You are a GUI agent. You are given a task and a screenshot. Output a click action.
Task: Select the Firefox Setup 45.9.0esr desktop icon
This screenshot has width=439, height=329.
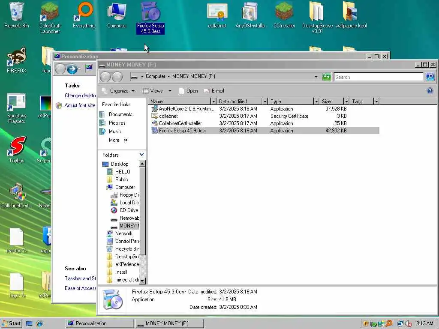pos(150,18)
